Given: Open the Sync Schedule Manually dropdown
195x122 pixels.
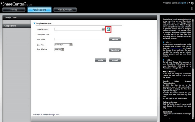Looking at the screenshot, I should pyautogui.click(x=59, y=50).
